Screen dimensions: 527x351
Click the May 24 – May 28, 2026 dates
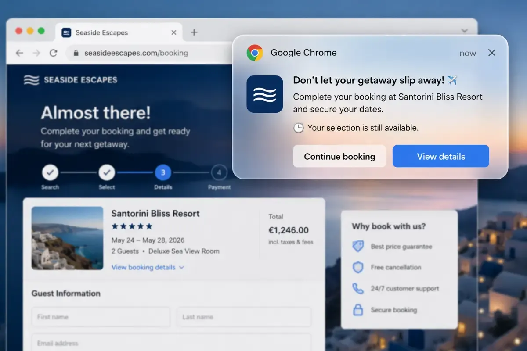[148, 240]
